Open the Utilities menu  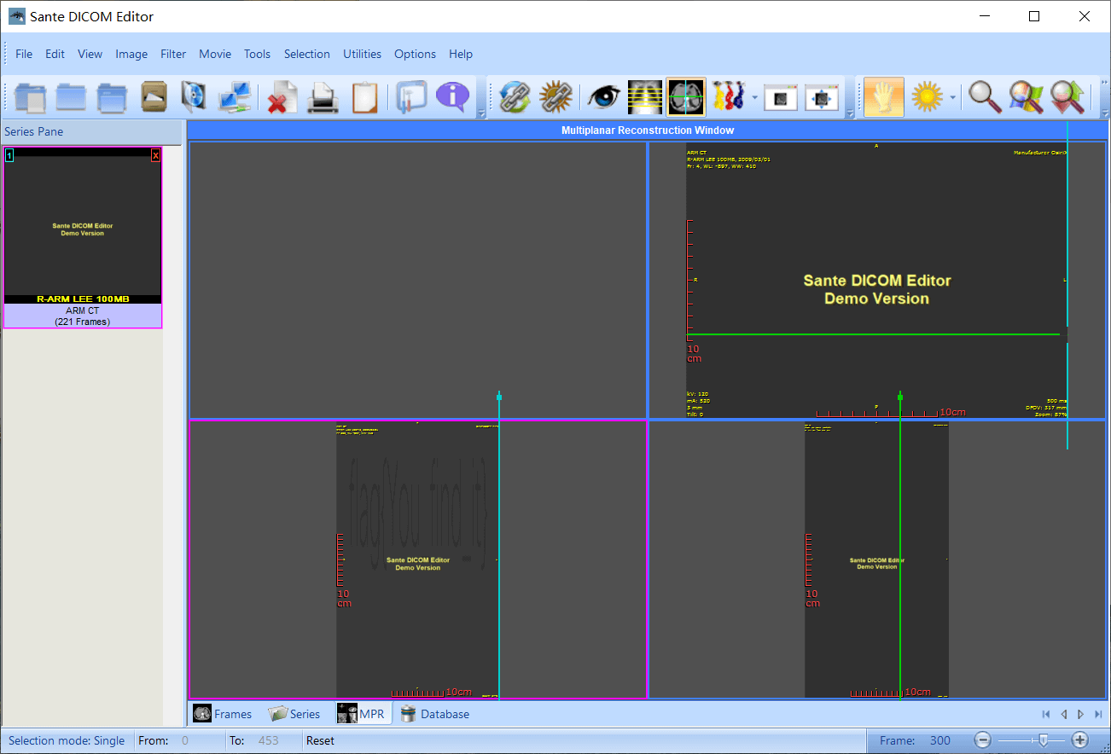click(x=362, y=54)
